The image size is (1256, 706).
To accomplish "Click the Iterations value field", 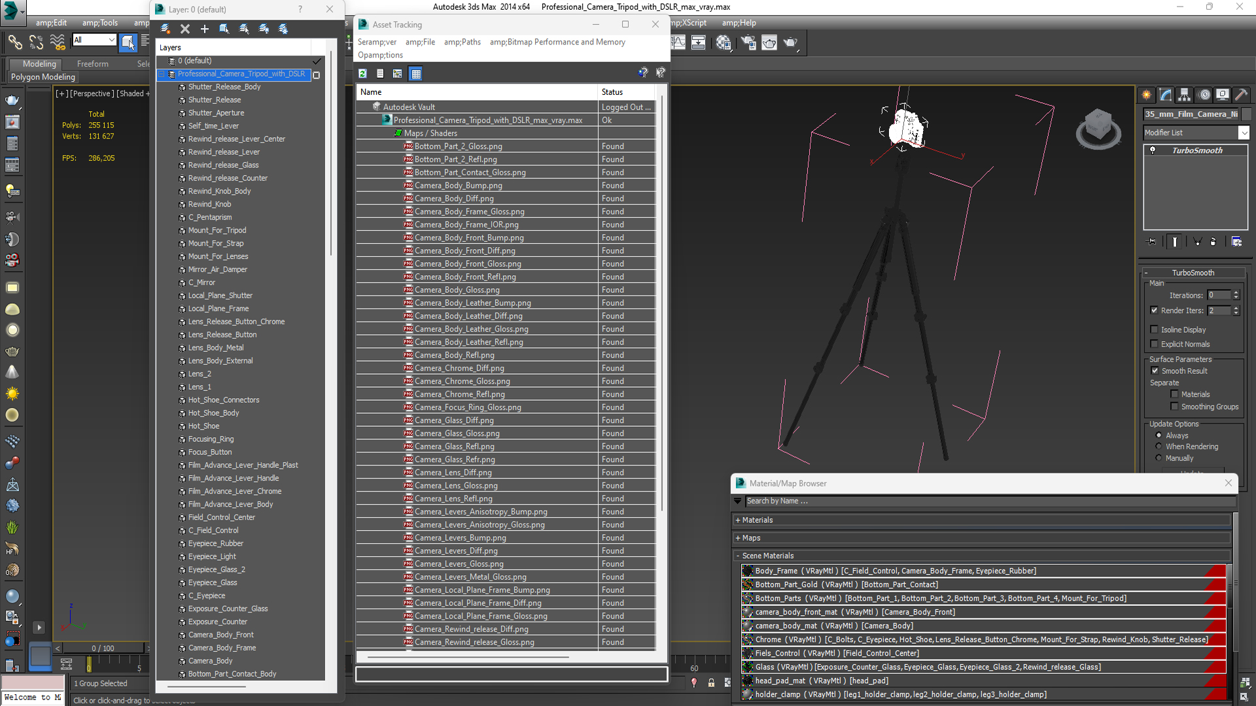I will 1219,295.
